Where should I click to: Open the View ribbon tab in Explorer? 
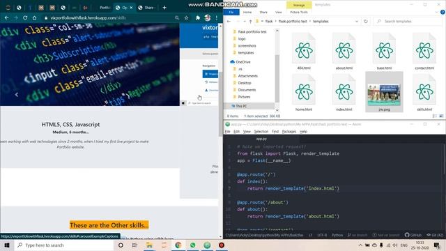tap(279, 13)
